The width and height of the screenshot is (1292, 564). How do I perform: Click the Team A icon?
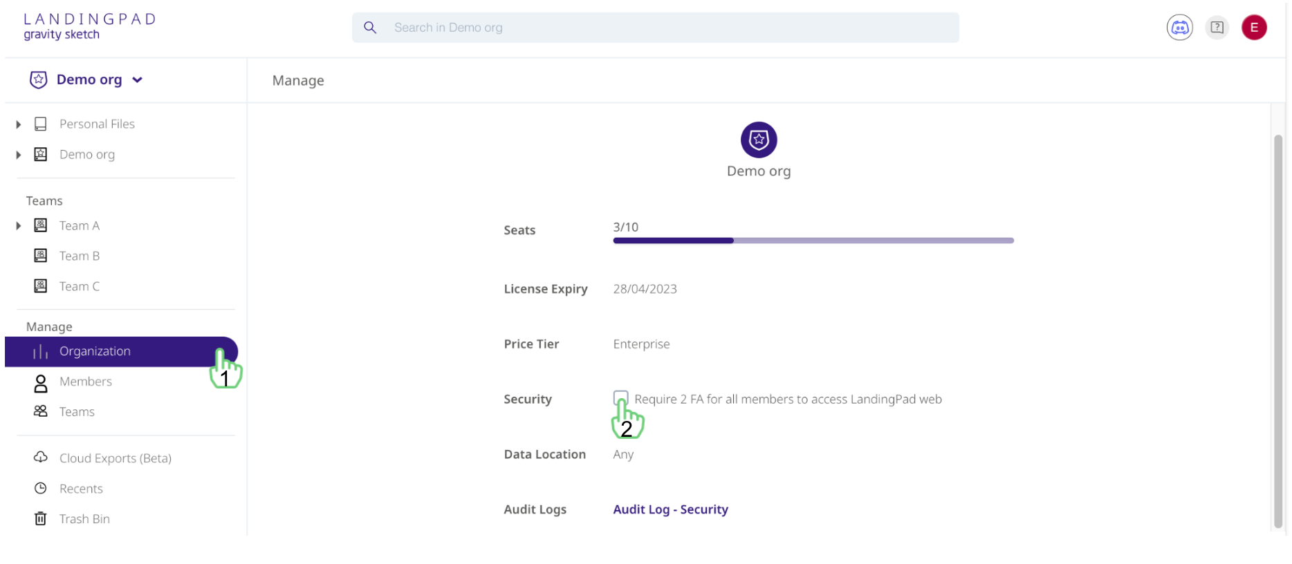tap(41, 225)
